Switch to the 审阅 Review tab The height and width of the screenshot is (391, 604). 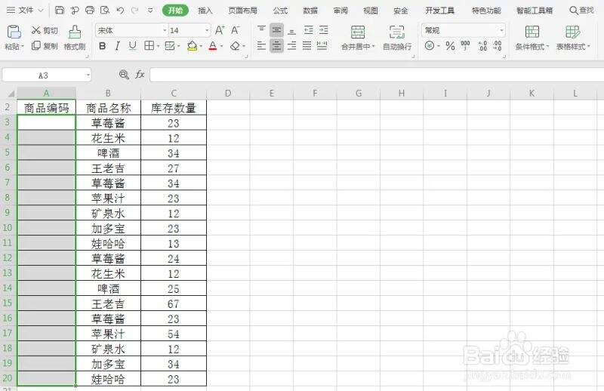341,11
